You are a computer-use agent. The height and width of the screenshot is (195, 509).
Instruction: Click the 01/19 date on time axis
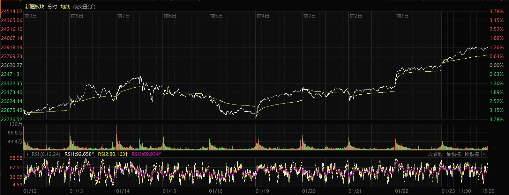coord(262,191)
